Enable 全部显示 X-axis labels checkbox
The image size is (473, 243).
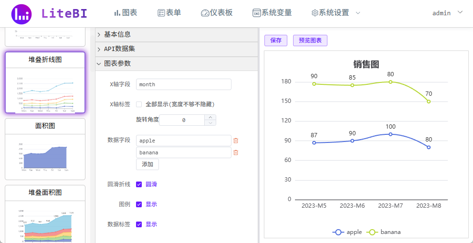(x=139, y=104)
